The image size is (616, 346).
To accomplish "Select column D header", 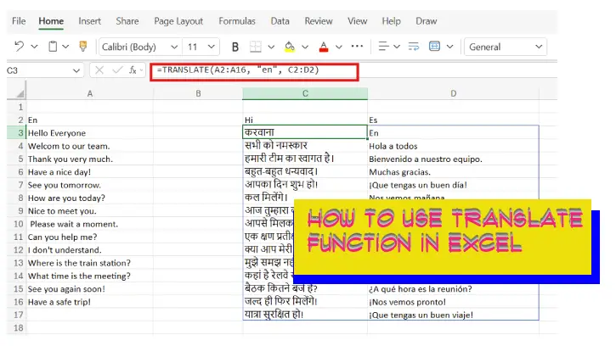I will pos(454,94).
